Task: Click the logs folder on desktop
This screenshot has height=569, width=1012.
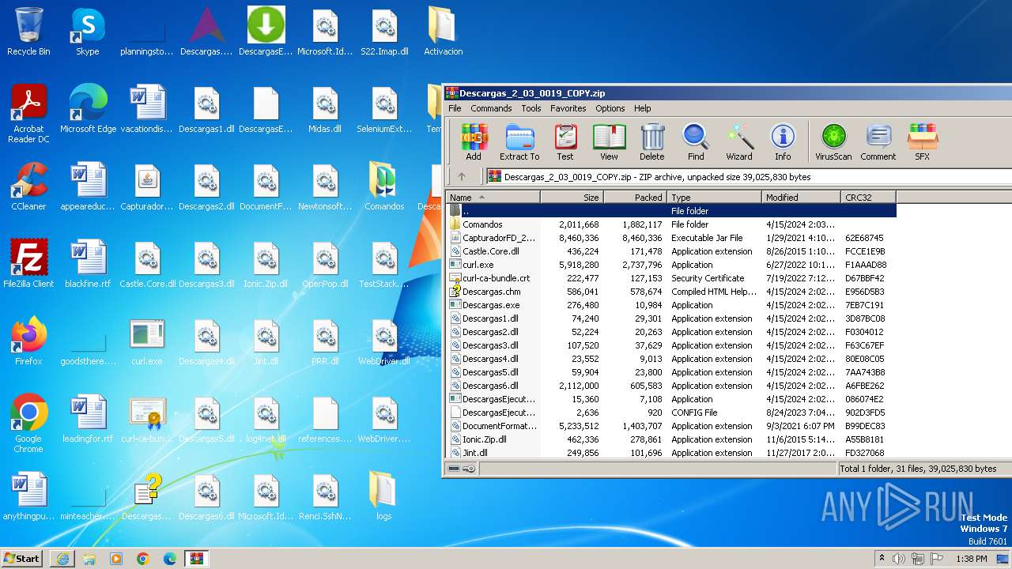Action: click(383, 496)
